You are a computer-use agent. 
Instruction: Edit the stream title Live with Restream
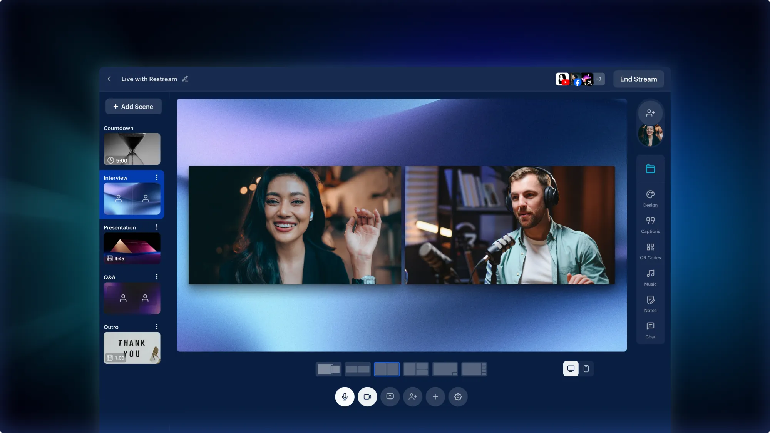pos(185,79)
